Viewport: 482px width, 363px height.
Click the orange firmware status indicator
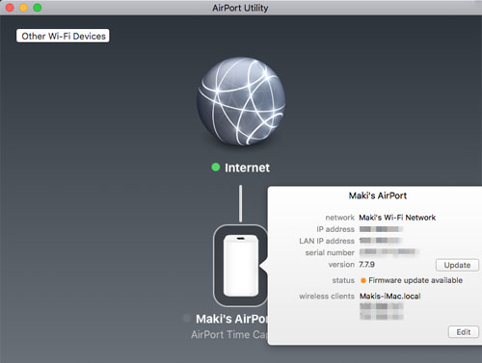(x=363, y=280)
